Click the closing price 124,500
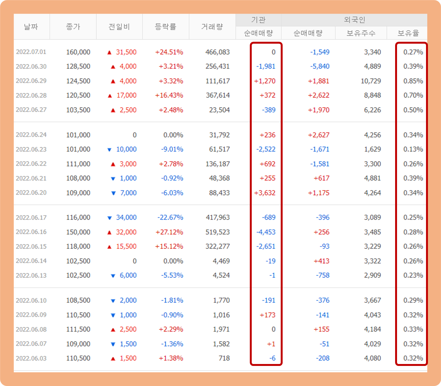 point(78,81)
